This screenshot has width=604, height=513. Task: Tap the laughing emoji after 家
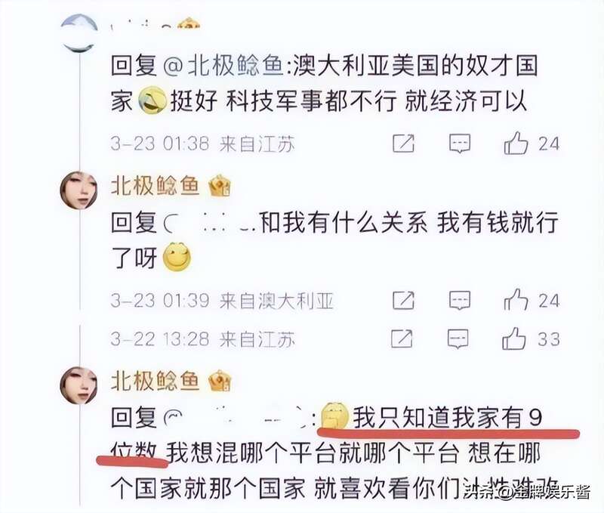pos(152,100)
